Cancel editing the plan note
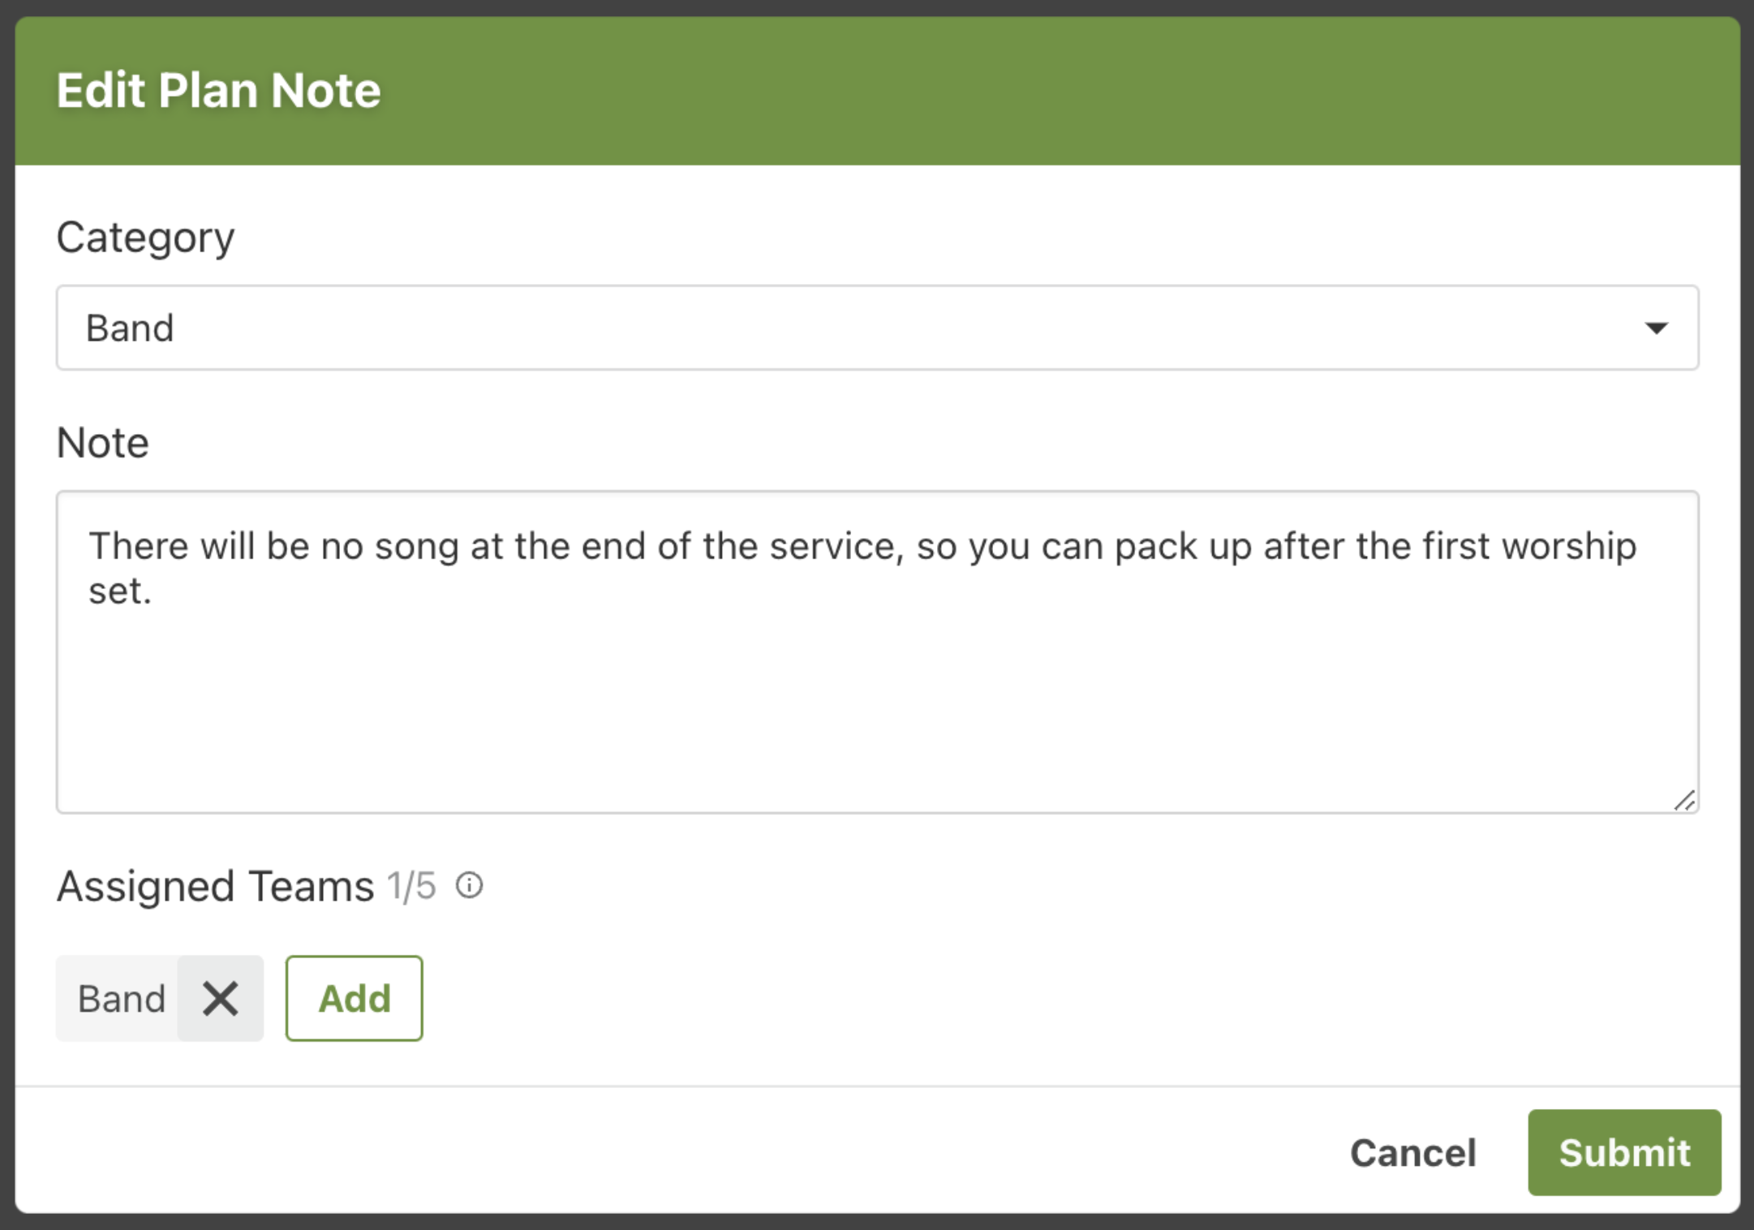The width and height of the screenshot is (1754, 1230). 1412,1153
